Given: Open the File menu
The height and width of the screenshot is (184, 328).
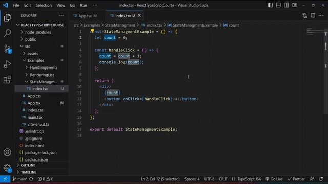Looking at the screenshot, I should [16, 5].
